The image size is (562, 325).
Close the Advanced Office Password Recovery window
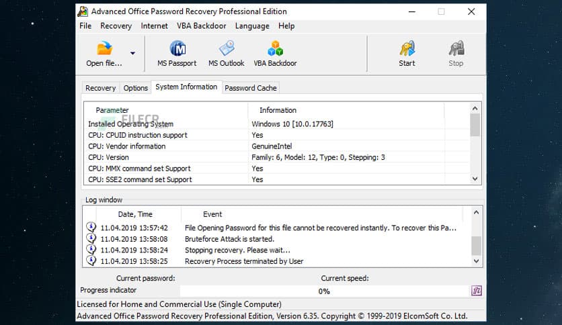[471, 11]
